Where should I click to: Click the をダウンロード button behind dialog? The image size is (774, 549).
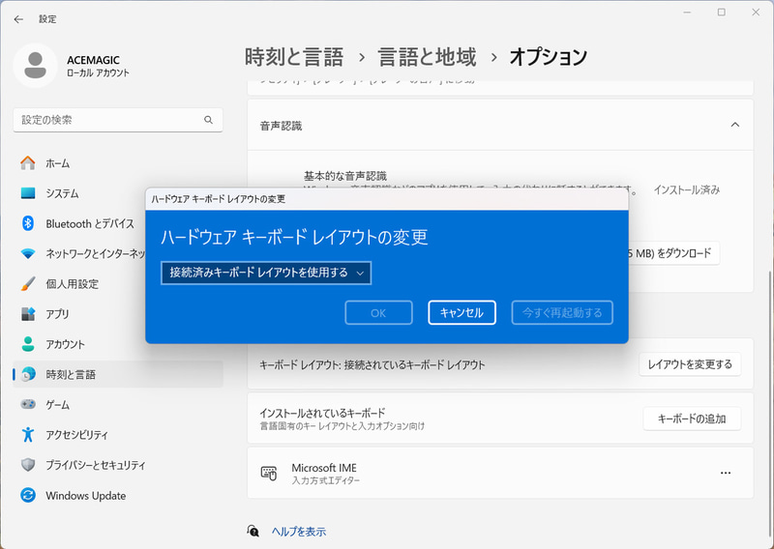tap(673, 253)
